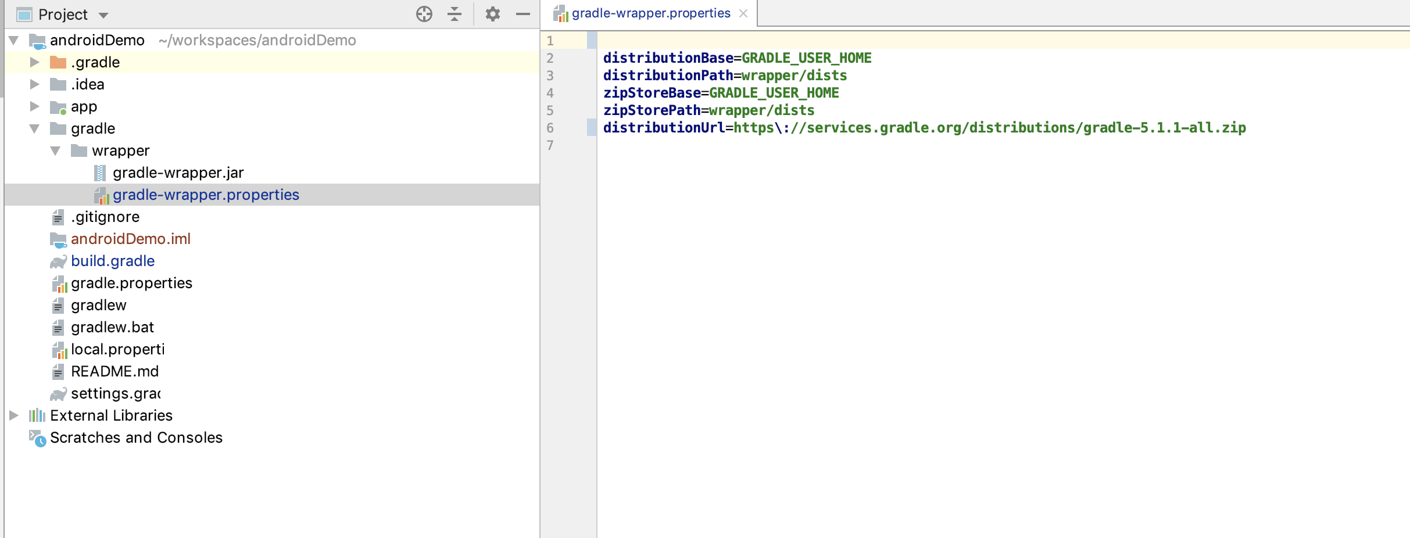
Task: Select the .idea folder row
Action: coord(272,84)
